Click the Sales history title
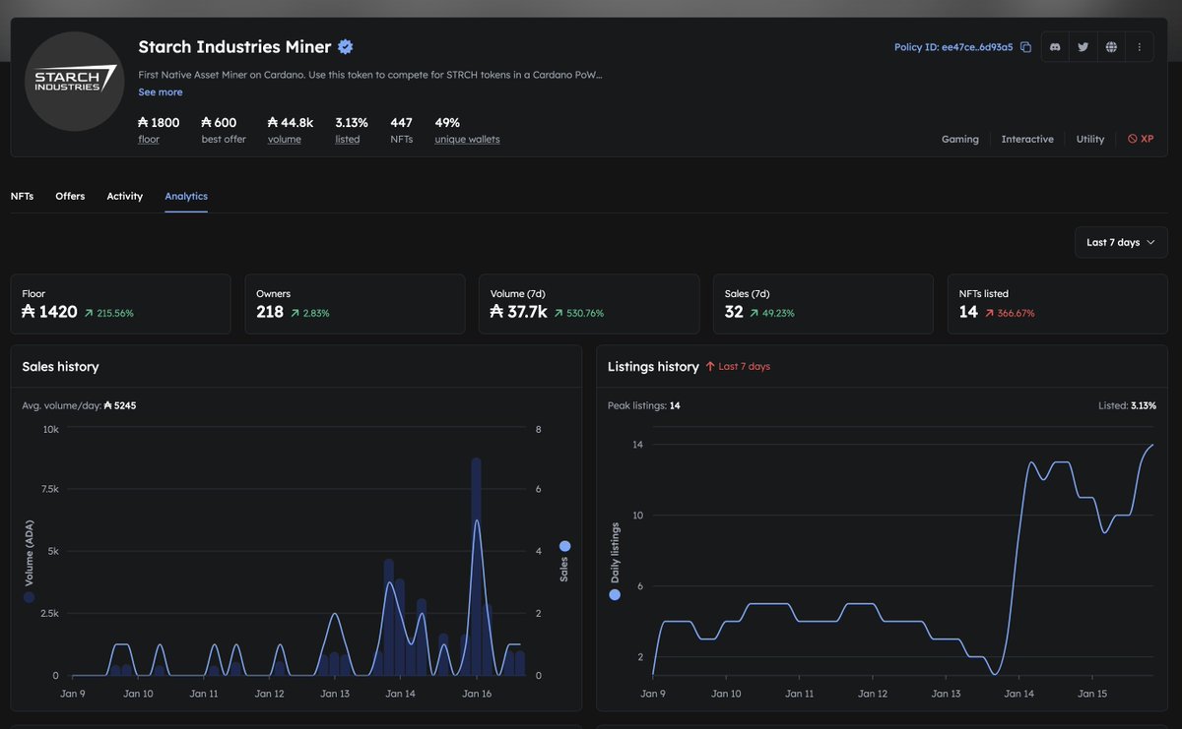The image size is (1182, 729). [61, 366]
